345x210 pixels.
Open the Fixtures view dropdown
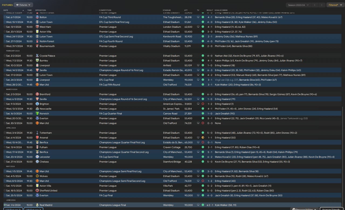click(x=23, y=5)
